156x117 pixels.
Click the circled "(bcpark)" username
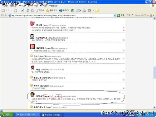tap(47, 96)
